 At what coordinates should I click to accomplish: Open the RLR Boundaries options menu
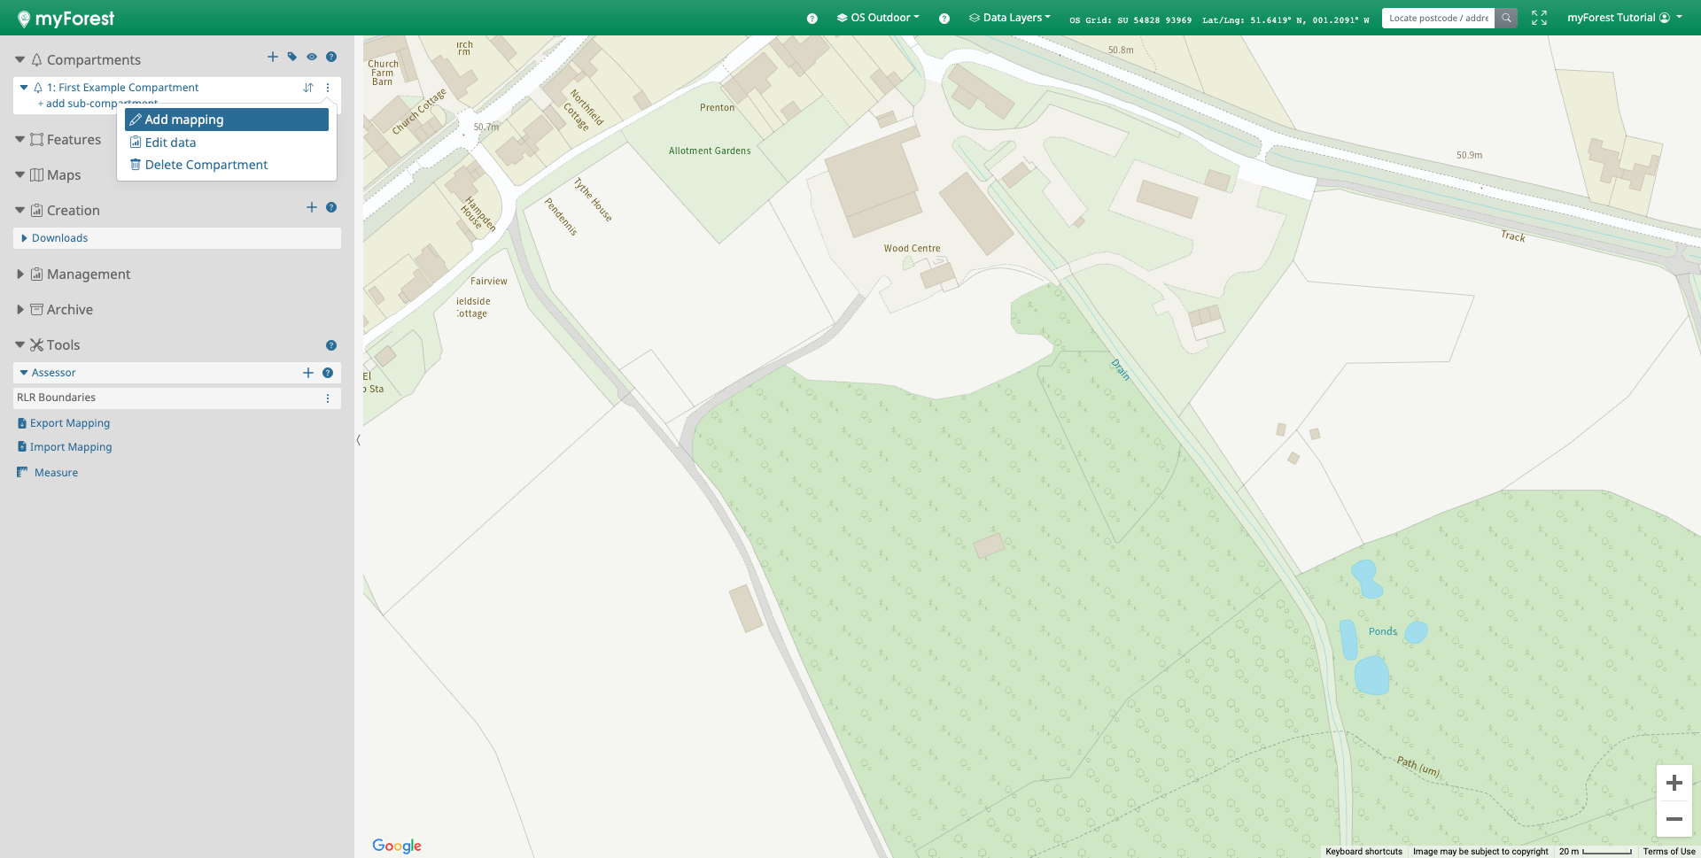[328, 398]
